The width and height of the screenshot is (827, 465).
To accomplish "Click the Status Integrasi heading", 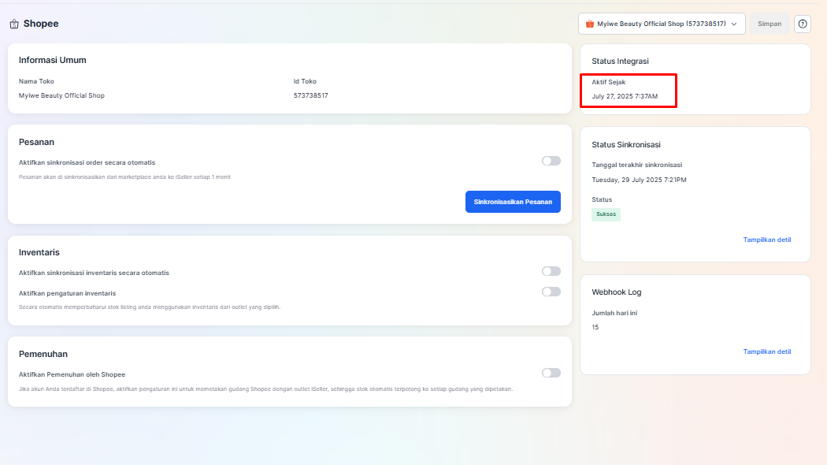I will [x=621, y=61].
